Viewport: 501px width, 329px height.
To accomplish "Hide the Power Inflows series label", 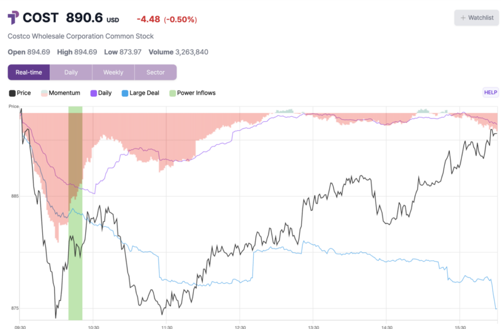I will [196, 93].
